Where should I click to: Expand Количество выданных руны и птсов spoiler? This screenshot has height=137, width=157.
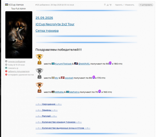click(63, 128)
